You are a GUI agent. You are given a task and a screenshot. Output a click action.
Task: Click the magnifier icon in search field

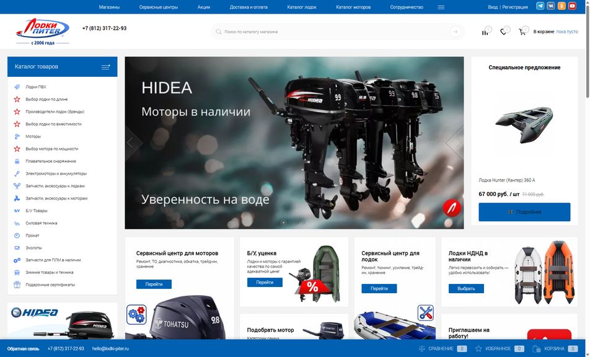(218, 32)
